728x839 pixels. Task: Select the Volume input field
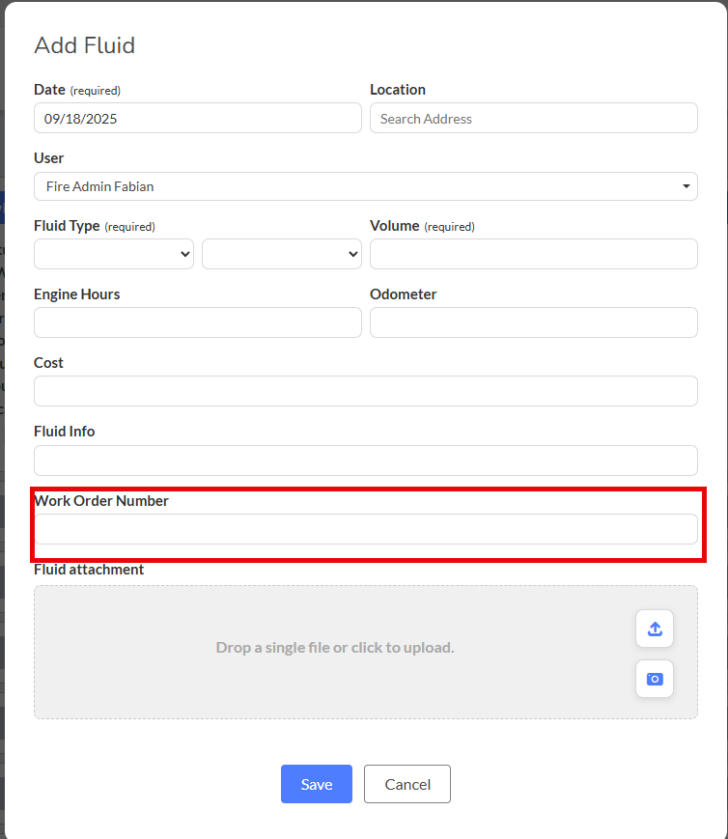(x=533, y=254)
